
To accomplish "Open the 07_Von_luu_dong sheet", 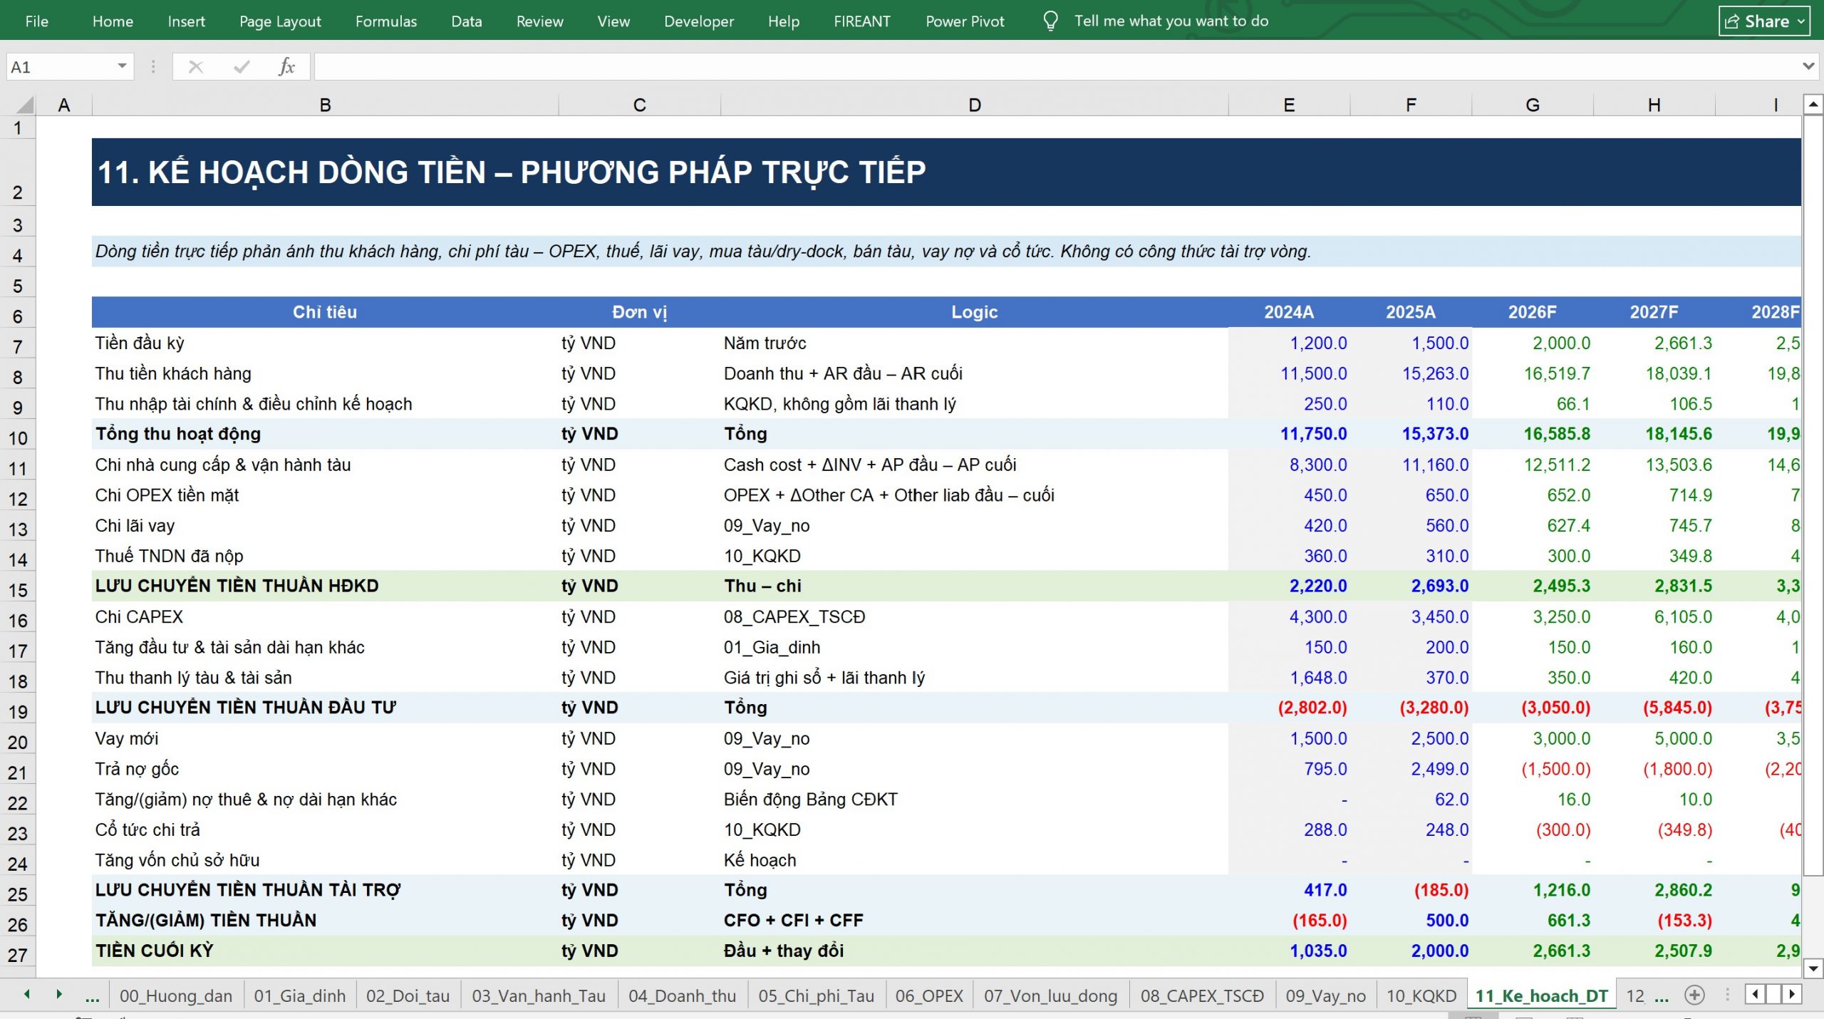I will (1050, 995).
